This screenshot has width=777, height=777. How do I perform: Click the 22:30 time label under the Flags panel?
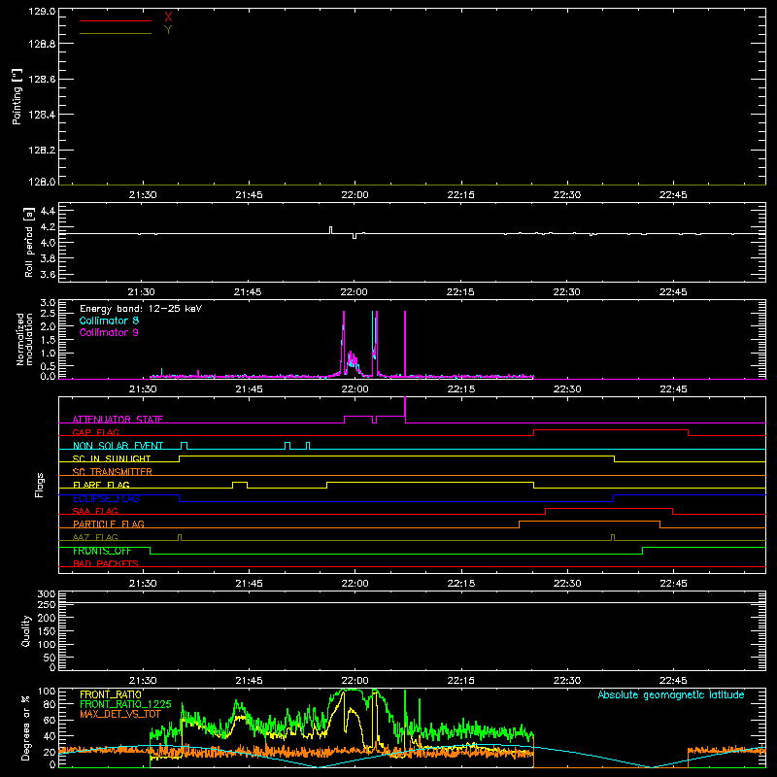[567, 584]
